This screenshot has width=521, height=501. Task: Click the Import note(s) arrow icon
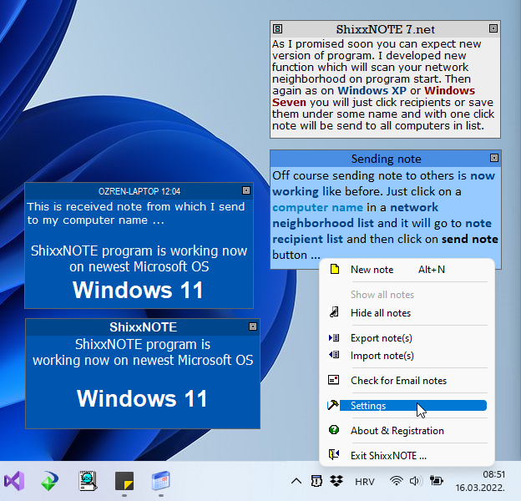pyautogui.click(x=334, y=355)
